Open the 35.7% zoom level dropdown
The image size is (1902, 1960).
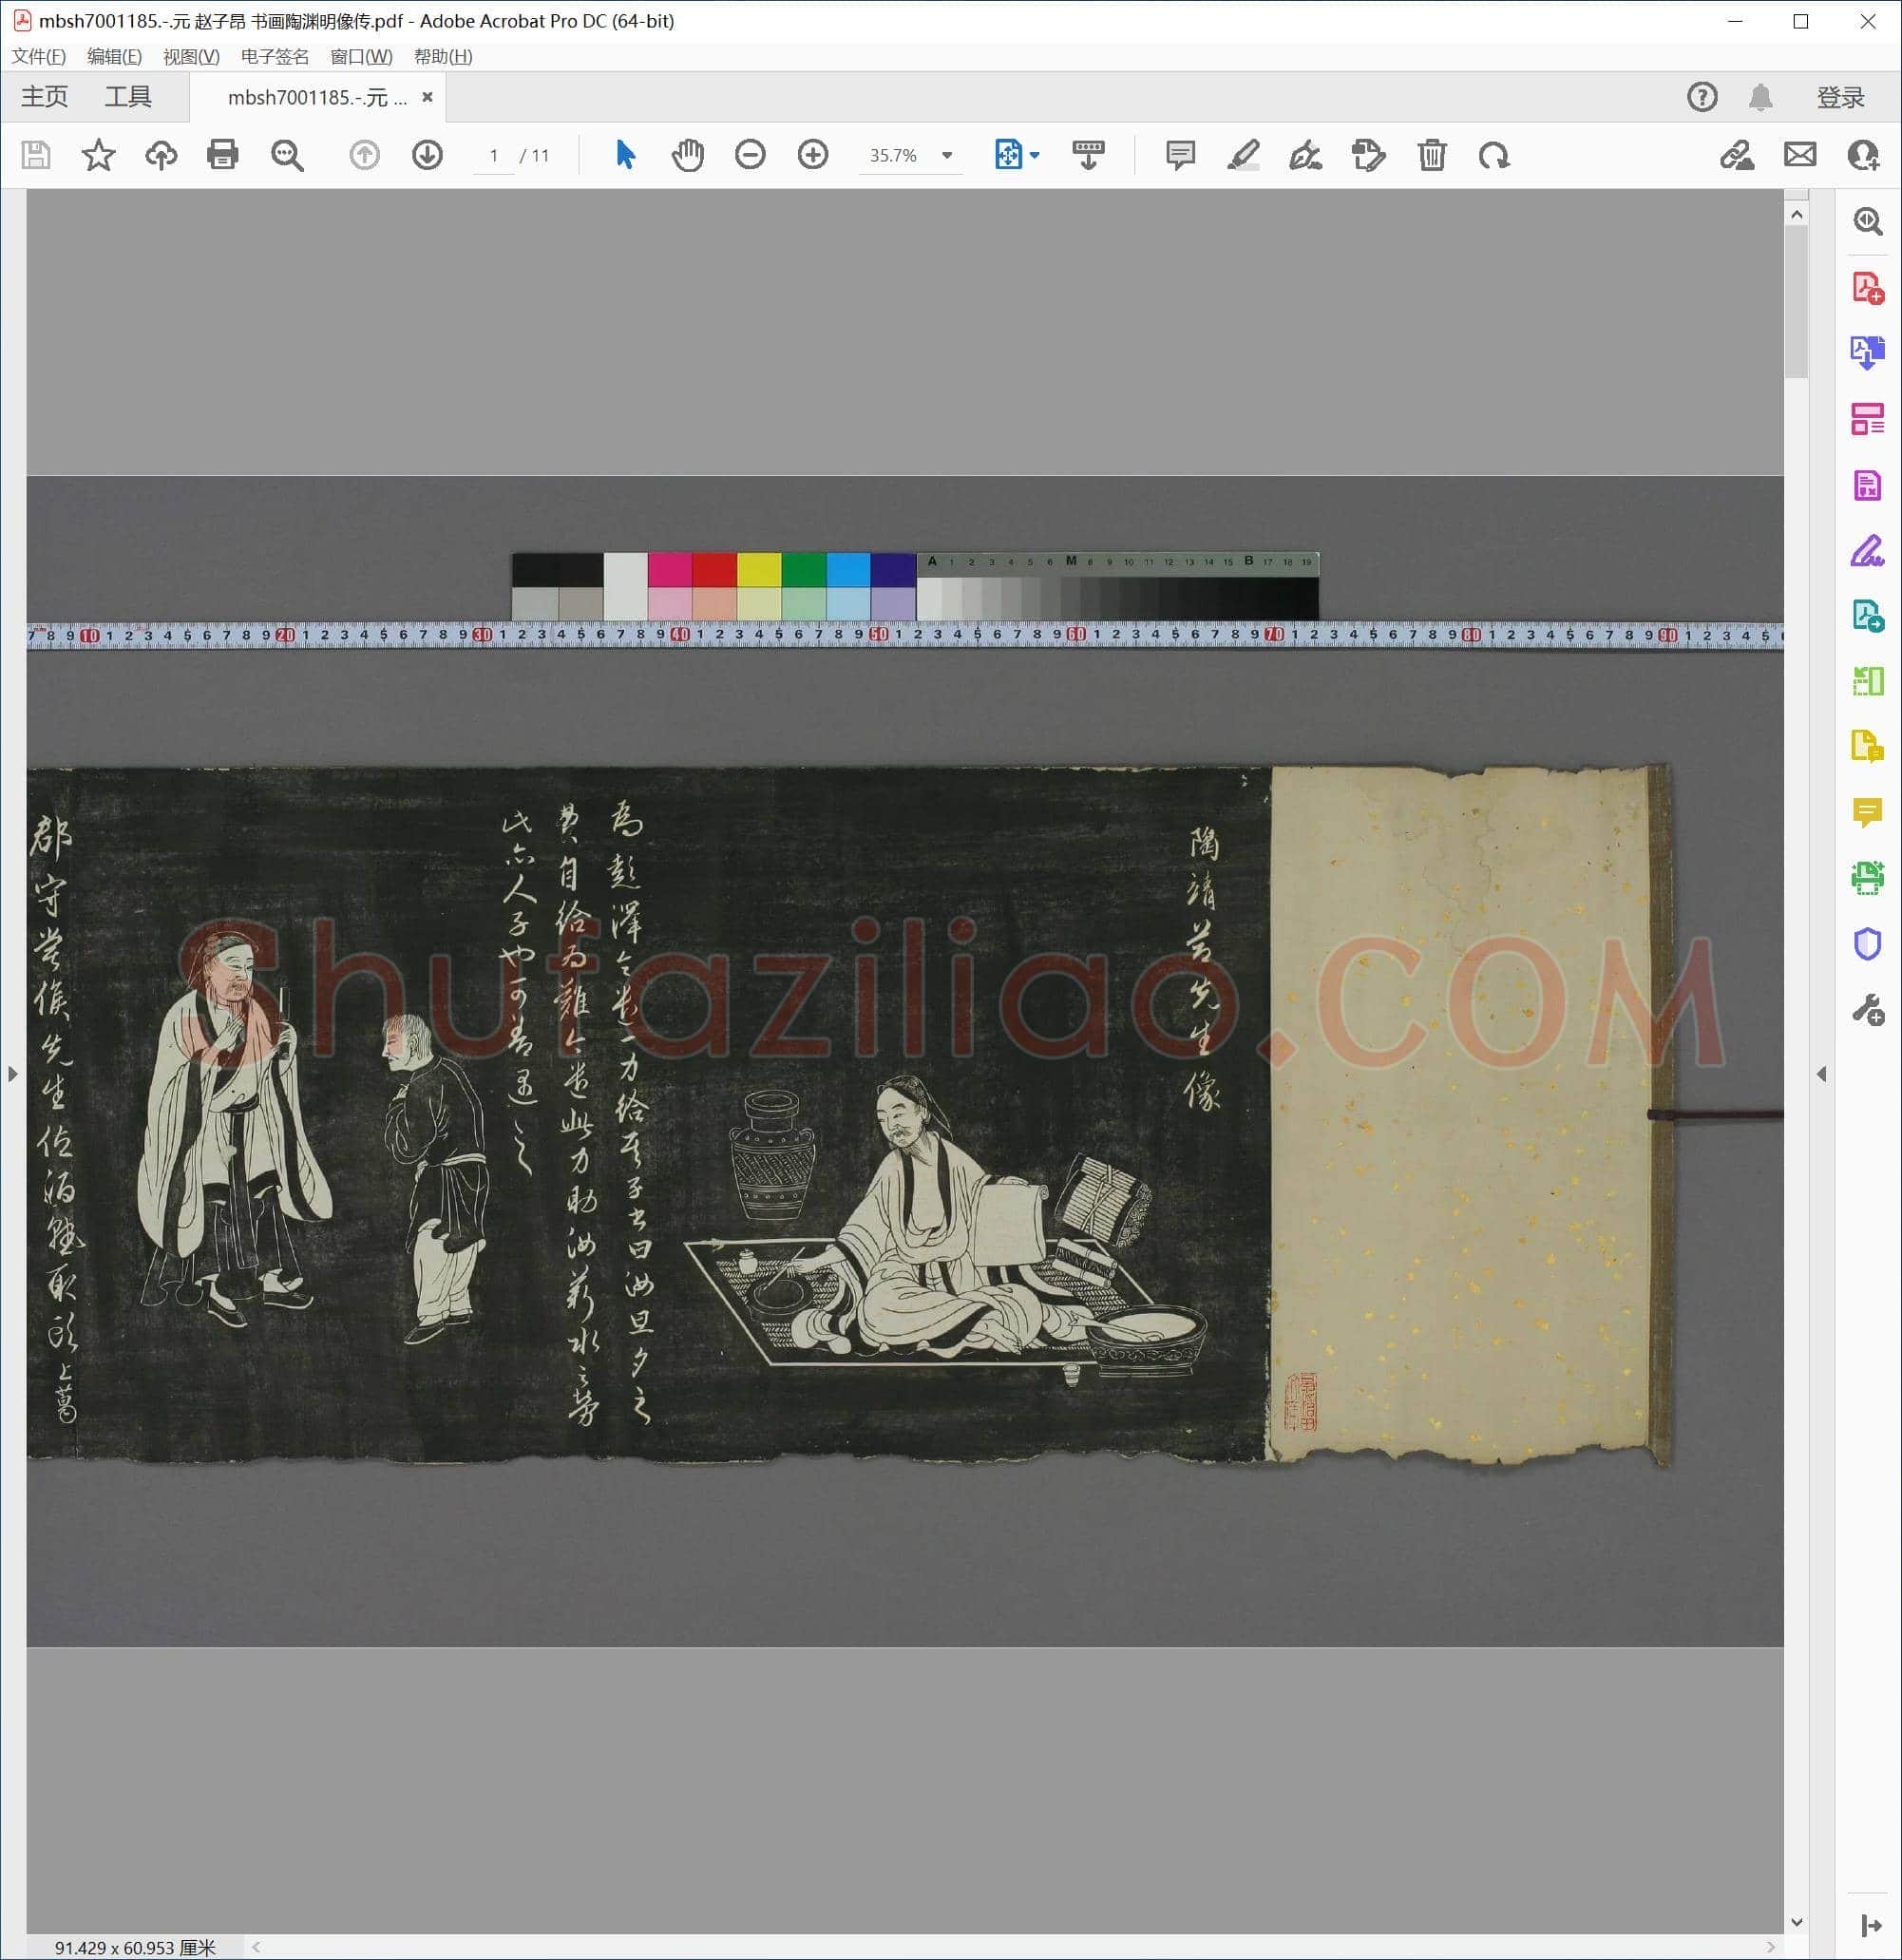[947, 155]
